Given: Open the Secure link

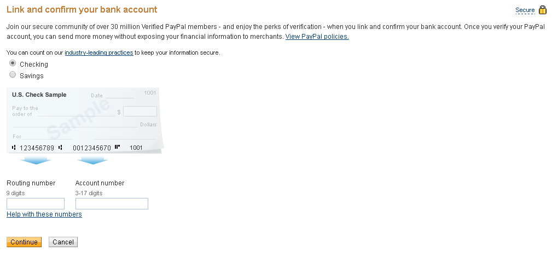Looking at the screenshot, I should click(x=525, y=10).
